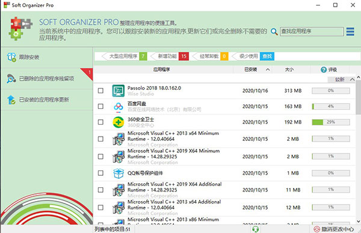
Task: Check VC++ 2019 X64 Additional Runtime checkbox
Action: (100, 190)
